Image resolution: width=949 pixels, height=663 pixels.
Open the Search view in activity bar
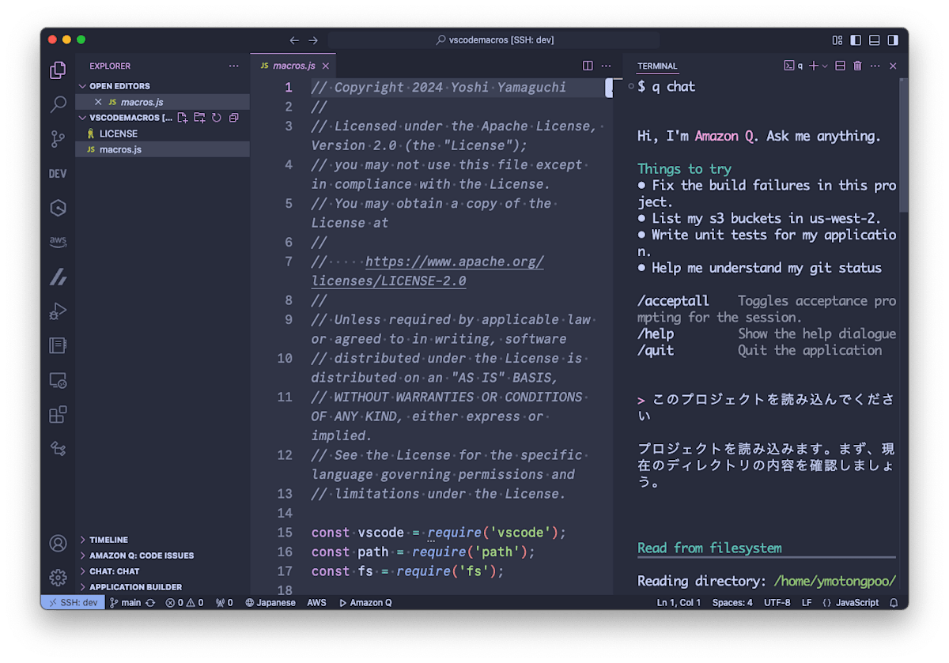[x=58, y=104]
